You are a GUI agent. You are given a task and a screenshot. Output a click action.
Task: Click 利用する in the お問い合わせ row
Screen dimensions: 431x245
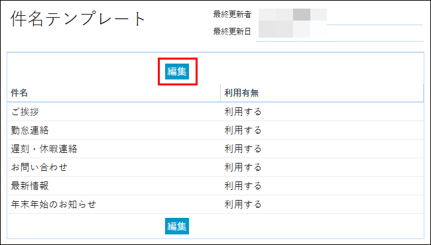click(x=243, y=168)
